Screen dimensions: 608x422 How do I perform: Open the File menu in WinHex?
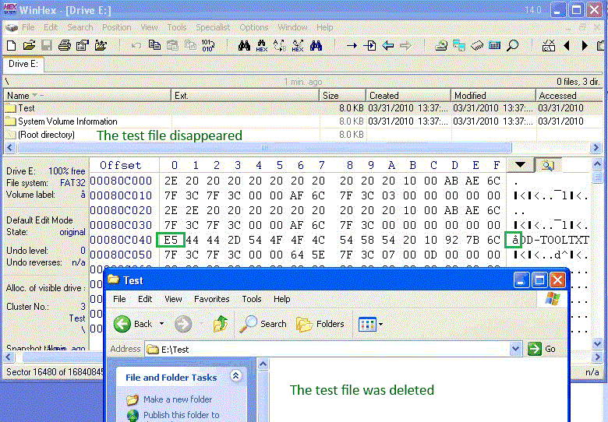(x=28, y=27)
